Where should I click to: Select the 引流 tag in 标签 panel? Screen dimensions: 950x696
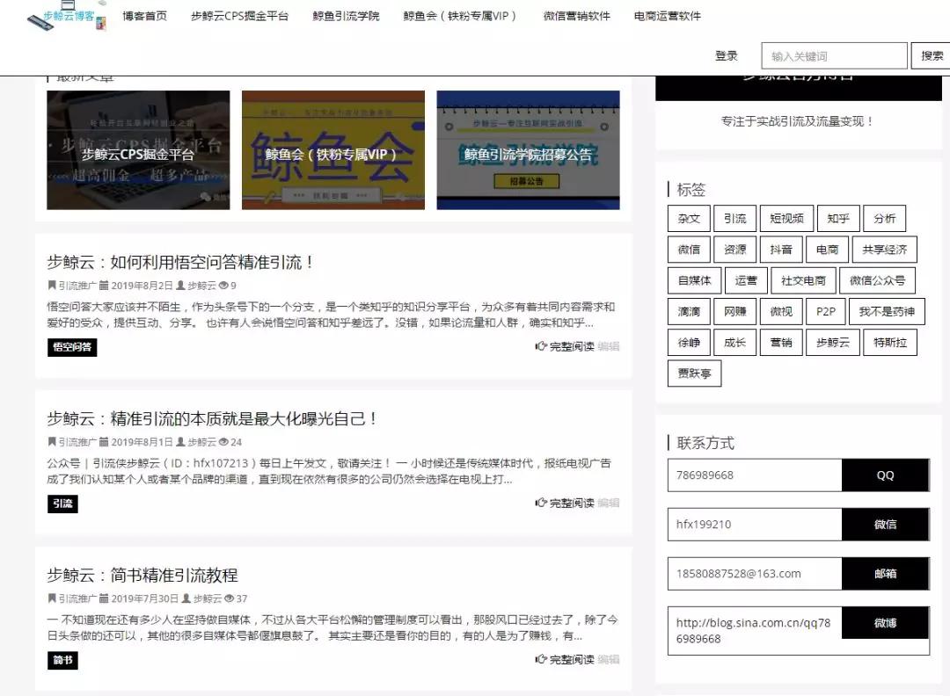coord(734,219)
